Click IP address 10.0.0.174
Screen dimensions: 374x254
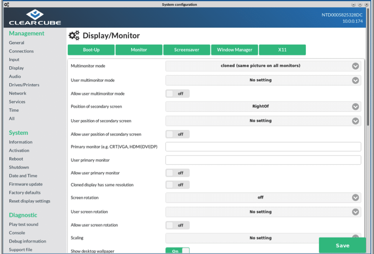pos(353,21)
